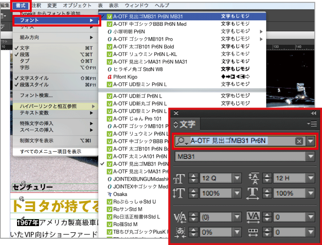
Task: Choose the タブ menu item
Action: click(x=56, y=61)
